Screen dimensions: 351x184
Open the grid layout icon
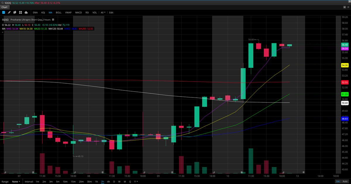pyautogui.click(x=20, y=13)
